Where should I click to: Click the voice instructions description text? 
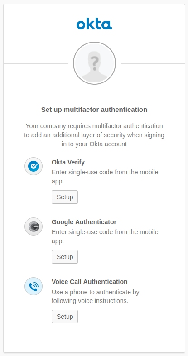tap(96, 296)
